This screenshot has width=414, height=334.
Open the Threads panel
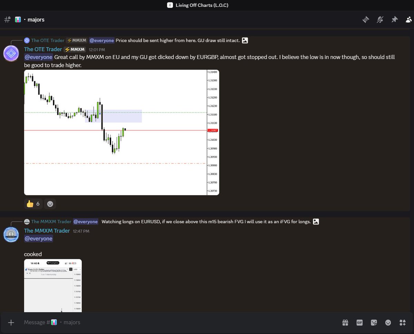[366, 19]
